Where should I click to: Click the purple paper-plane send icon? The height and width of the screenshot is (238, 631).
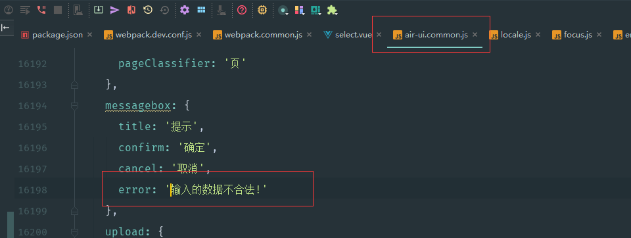[x=114, y=10]
